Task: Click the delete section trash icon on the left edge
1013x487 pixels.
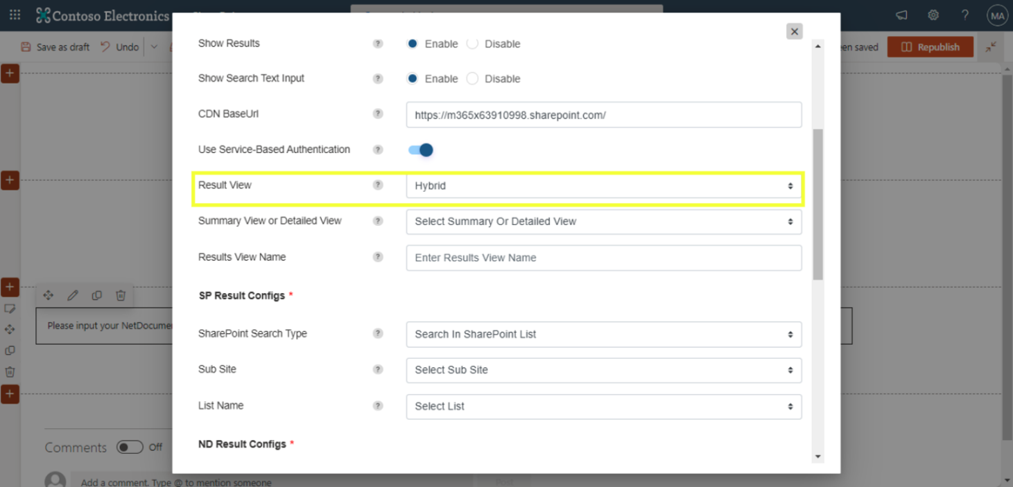Action: pyautogui.click(x=10, y=372)
